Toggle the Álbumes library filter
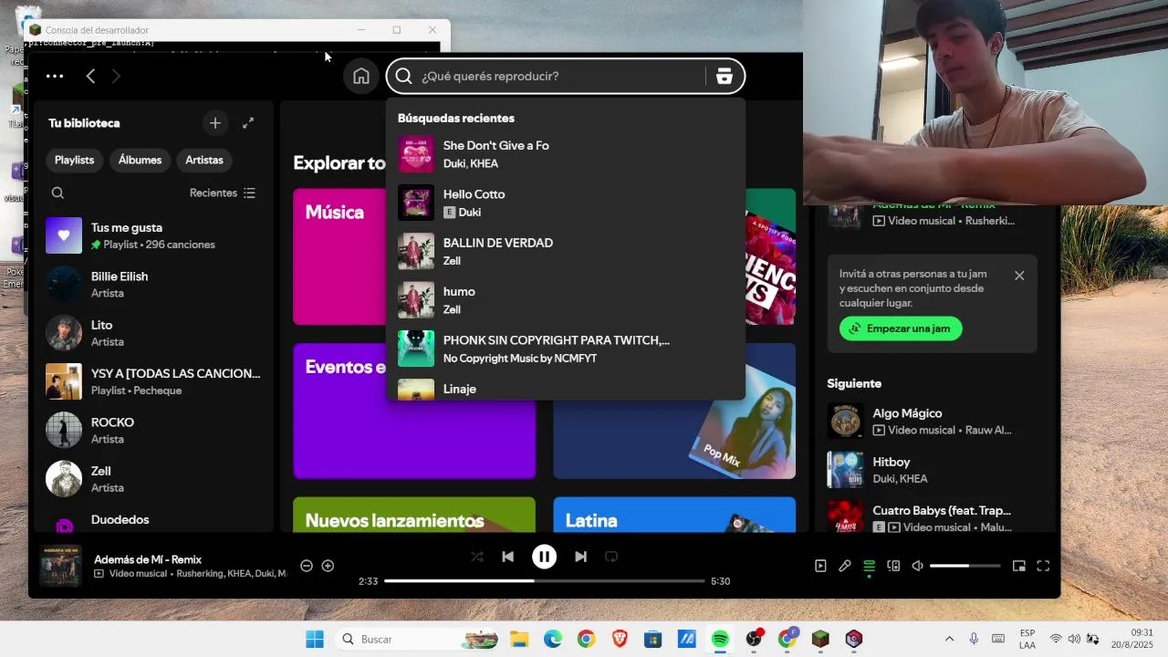The width and height of the screenshot is (1168, 657). coord(140,160)
